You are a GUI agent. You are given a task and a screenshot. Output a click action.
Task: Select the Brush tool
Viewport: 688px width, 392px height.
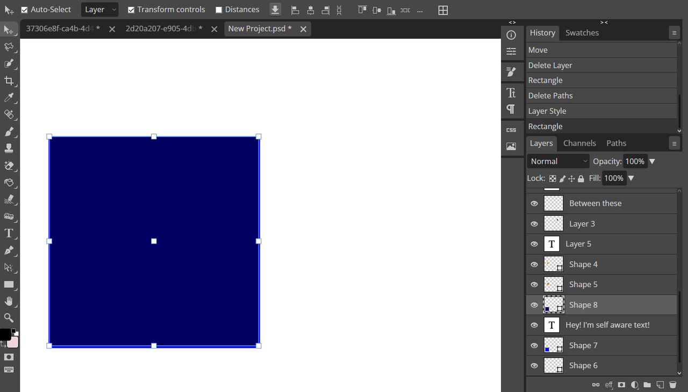pyautogui.click(x=9, y=132)
